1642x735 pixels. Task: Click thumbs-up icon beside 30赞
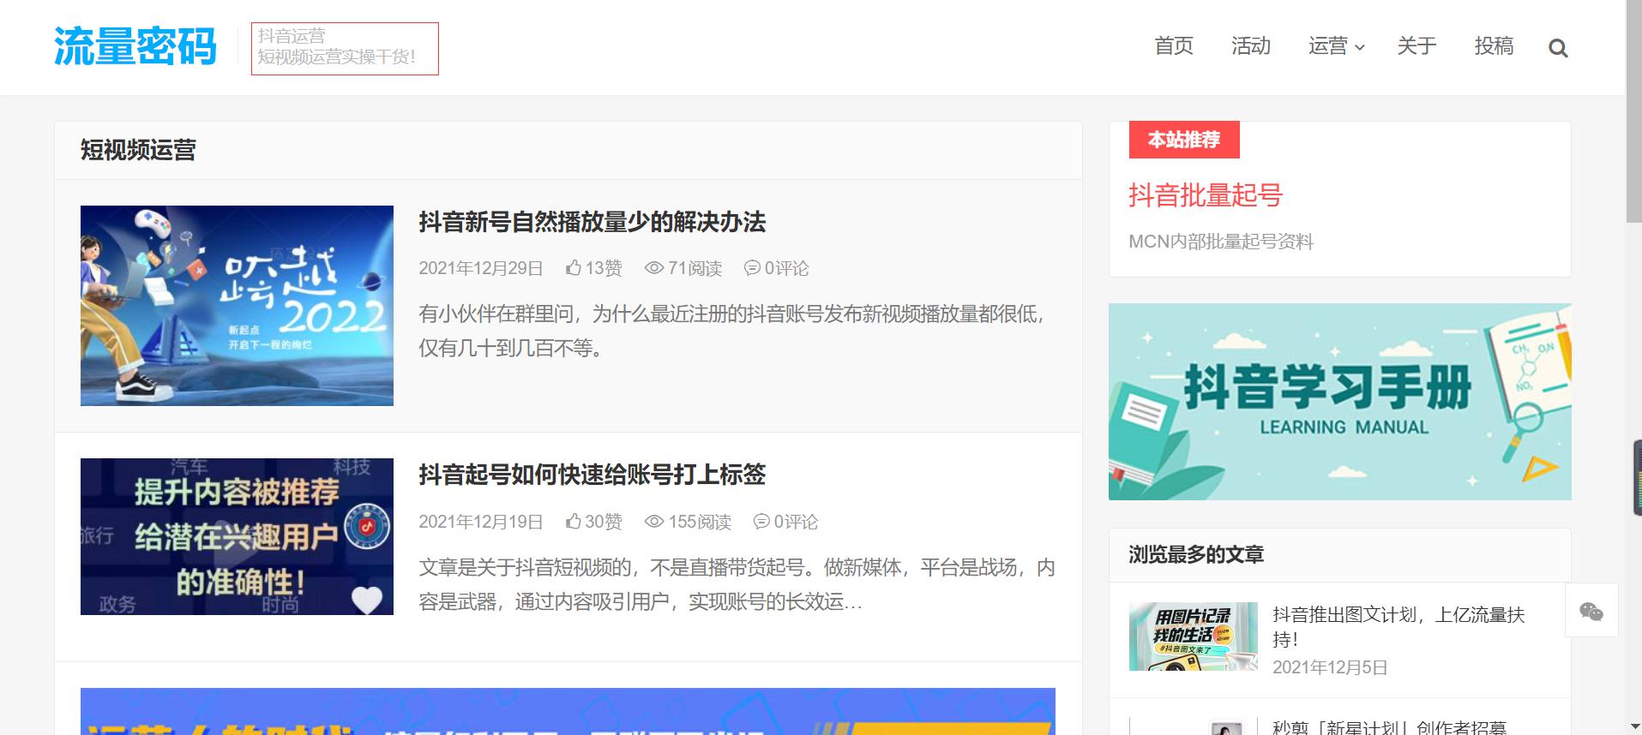coord(574,522)
